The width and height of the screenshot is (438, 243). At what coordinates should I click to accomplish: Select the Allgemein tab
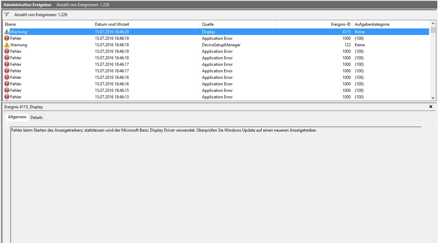[x=17, y=117]
